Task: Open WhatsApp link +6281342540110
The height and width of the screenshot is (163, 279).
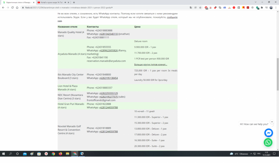Action: [x=108, y=34]
